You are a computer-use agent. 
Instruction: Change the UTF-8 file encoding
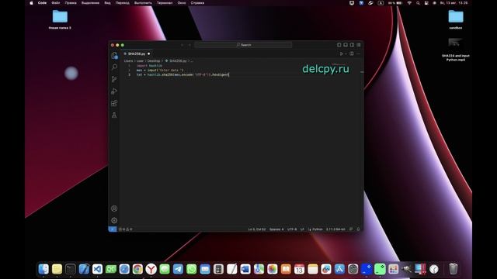click(x=292, y=229)
